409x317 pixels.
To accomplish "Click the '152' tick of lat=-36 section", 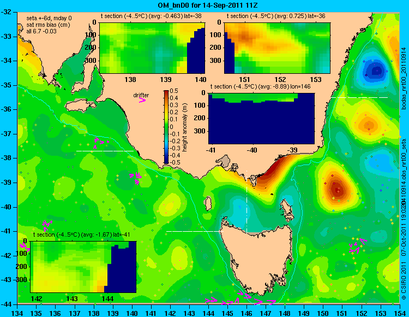I will (x=280, y=79).
